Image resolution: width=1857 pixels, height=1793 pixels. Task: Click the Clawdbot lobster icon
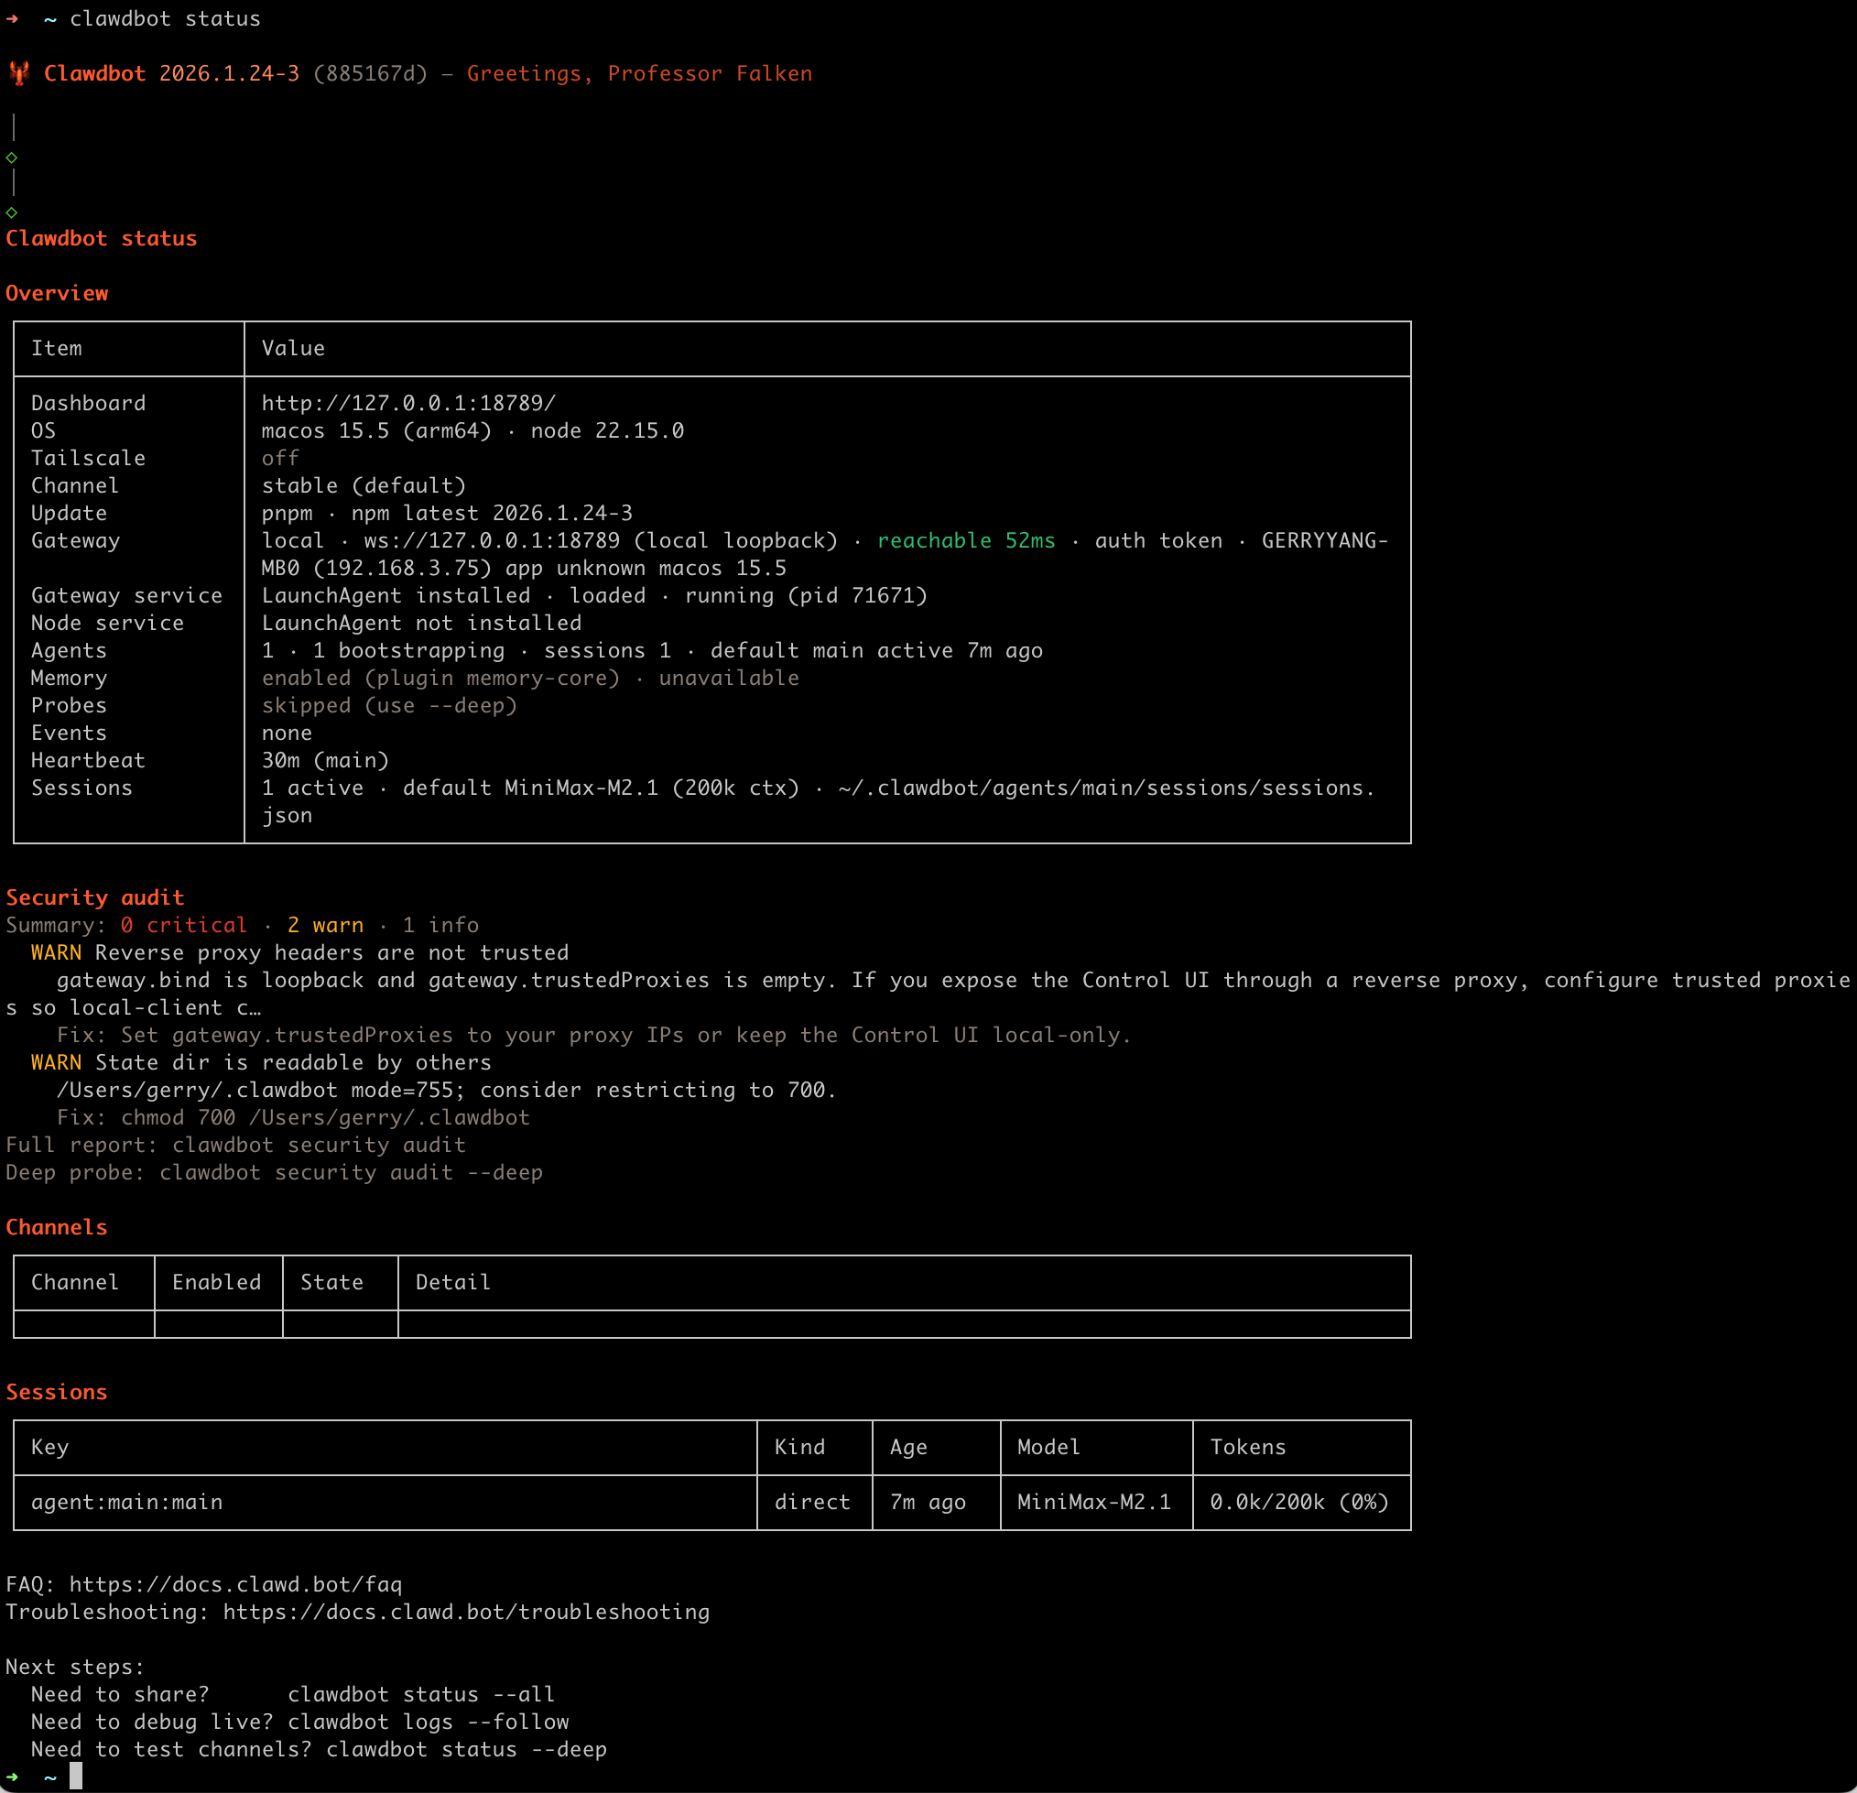click(x=19, y=73)
